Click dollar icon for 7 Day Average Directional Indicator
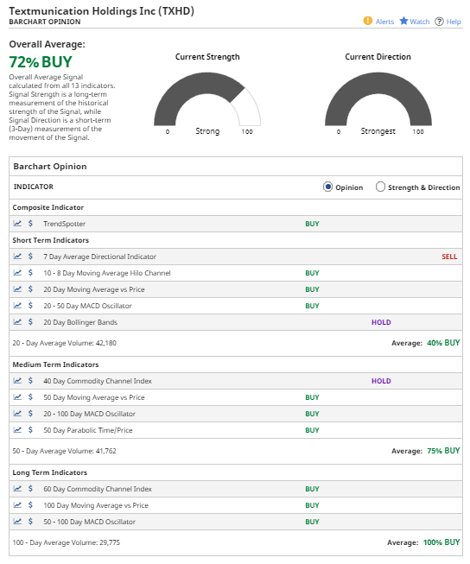Viewport: 470px width, 564px height. (30, 257)
